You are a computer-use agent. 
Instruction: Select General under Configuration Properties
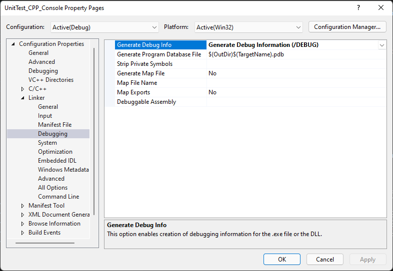(x=38, y=53)
